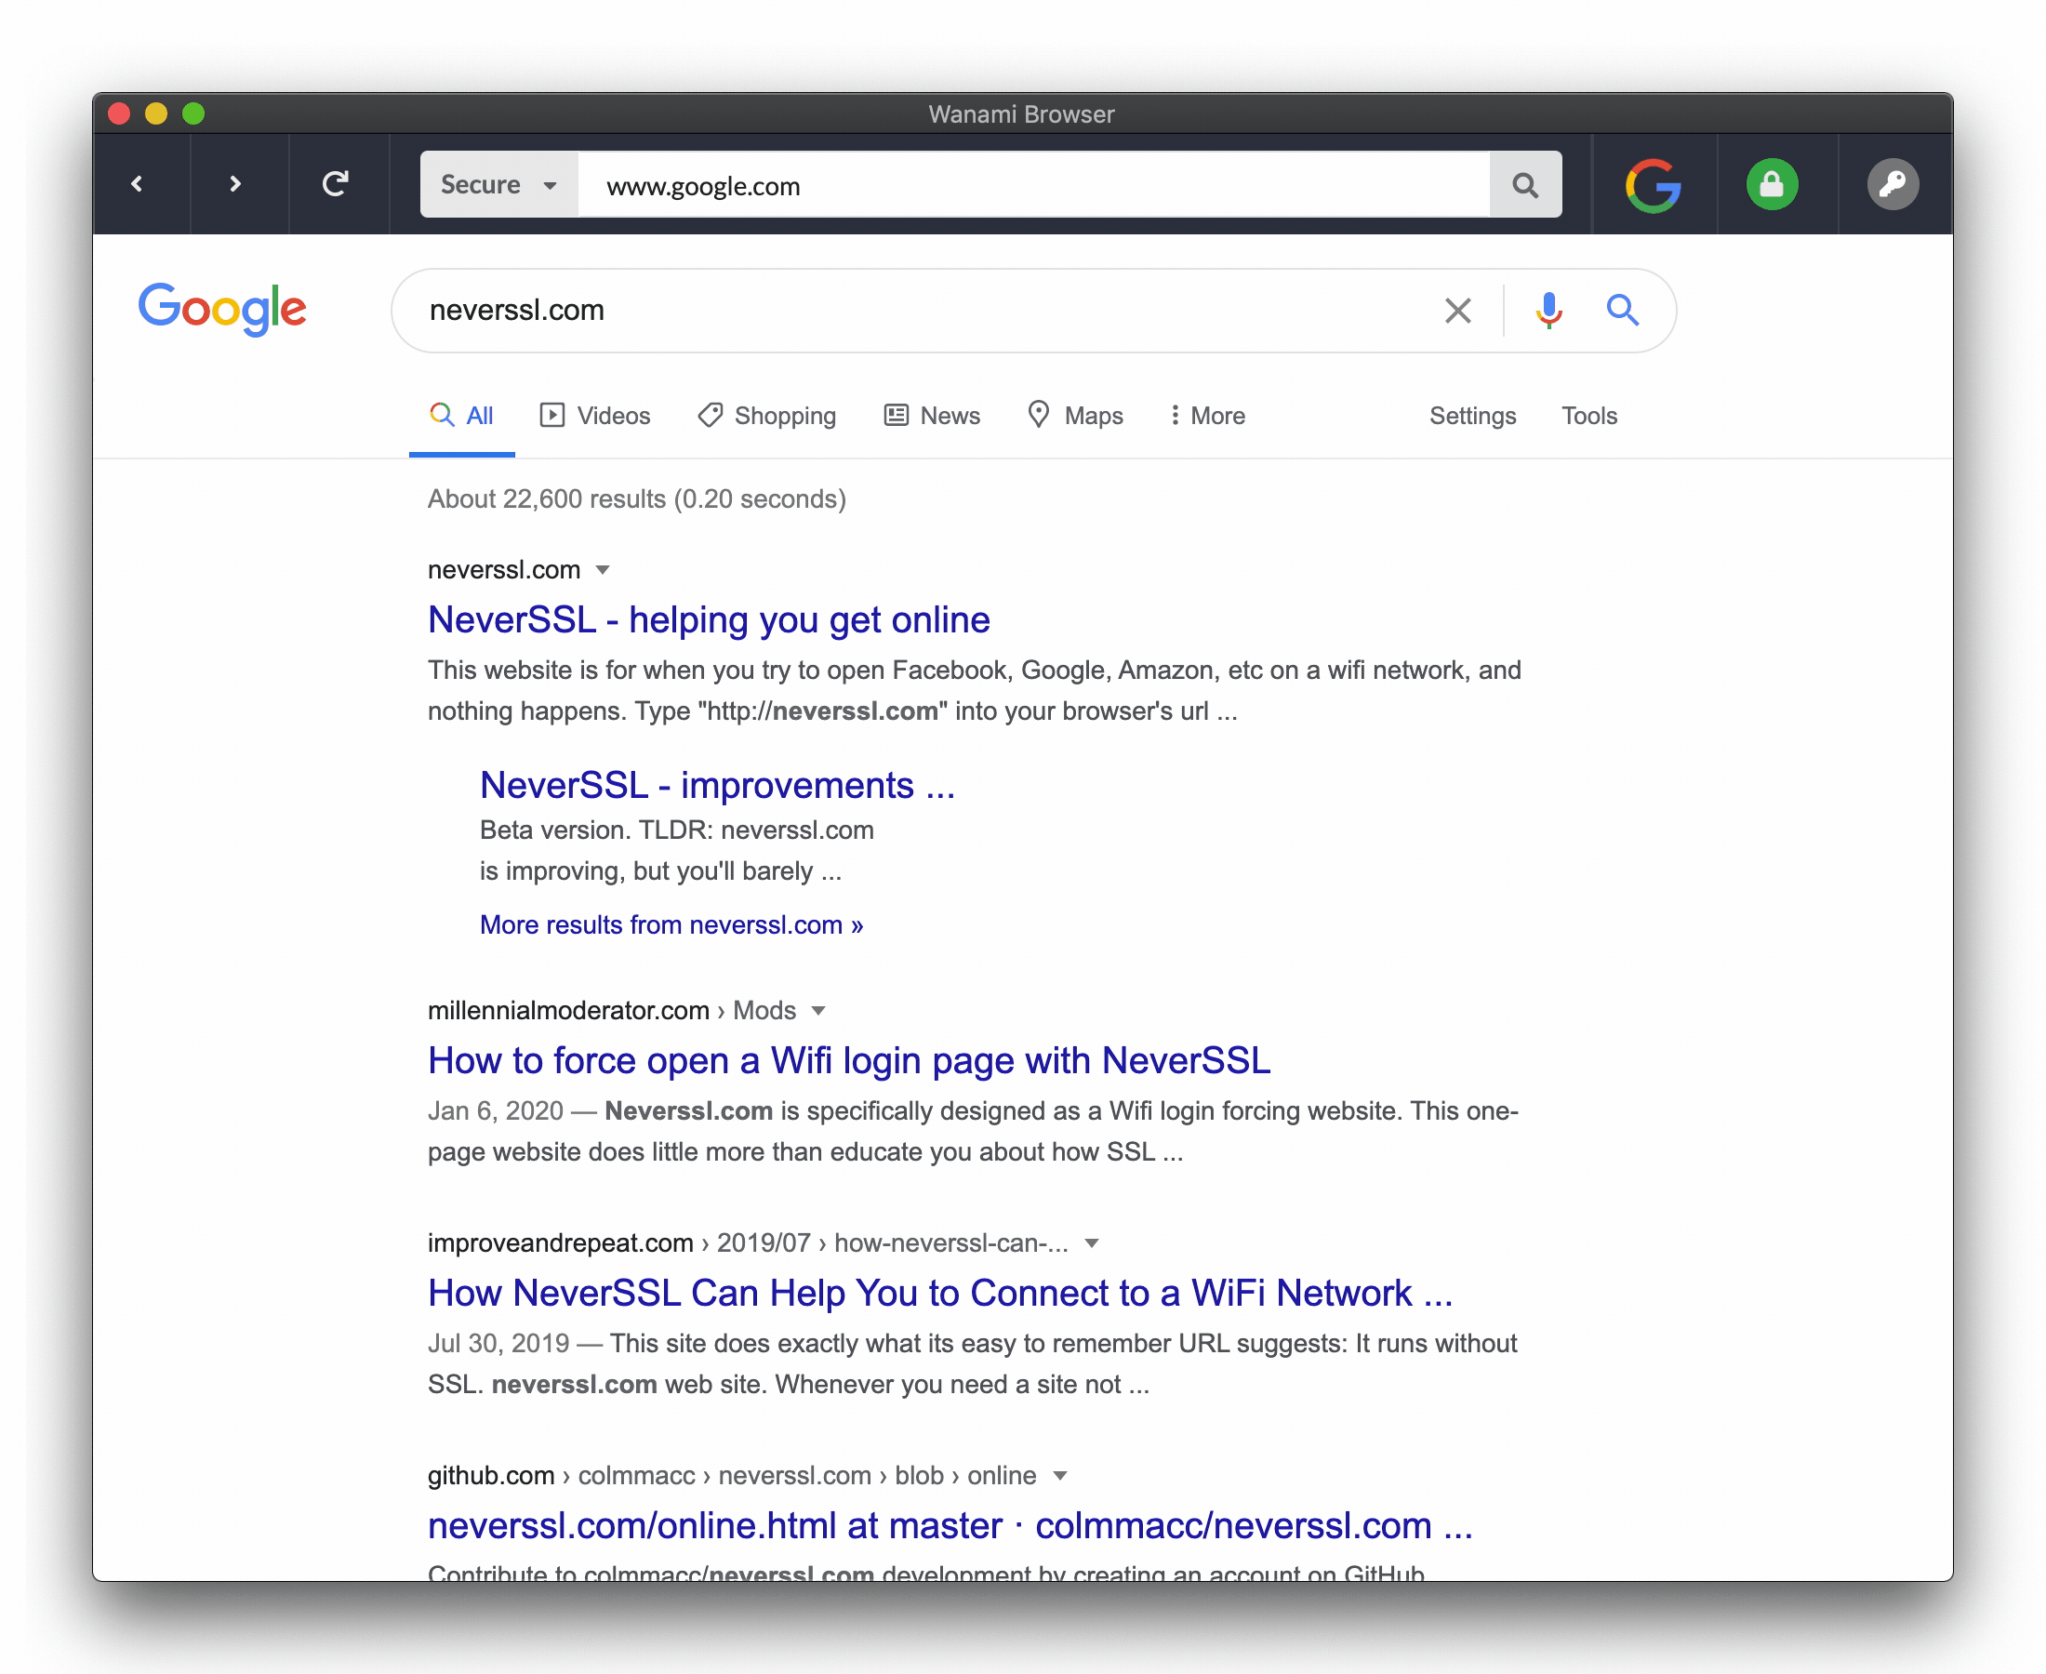Screen dimensions: 2046x1674
Task: Click into the www.google.com address field
Action: click(1031, 185)
